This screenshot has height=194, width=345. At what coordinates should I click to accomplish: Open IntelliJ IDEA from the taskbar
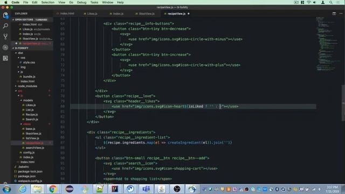coord(115,189)
